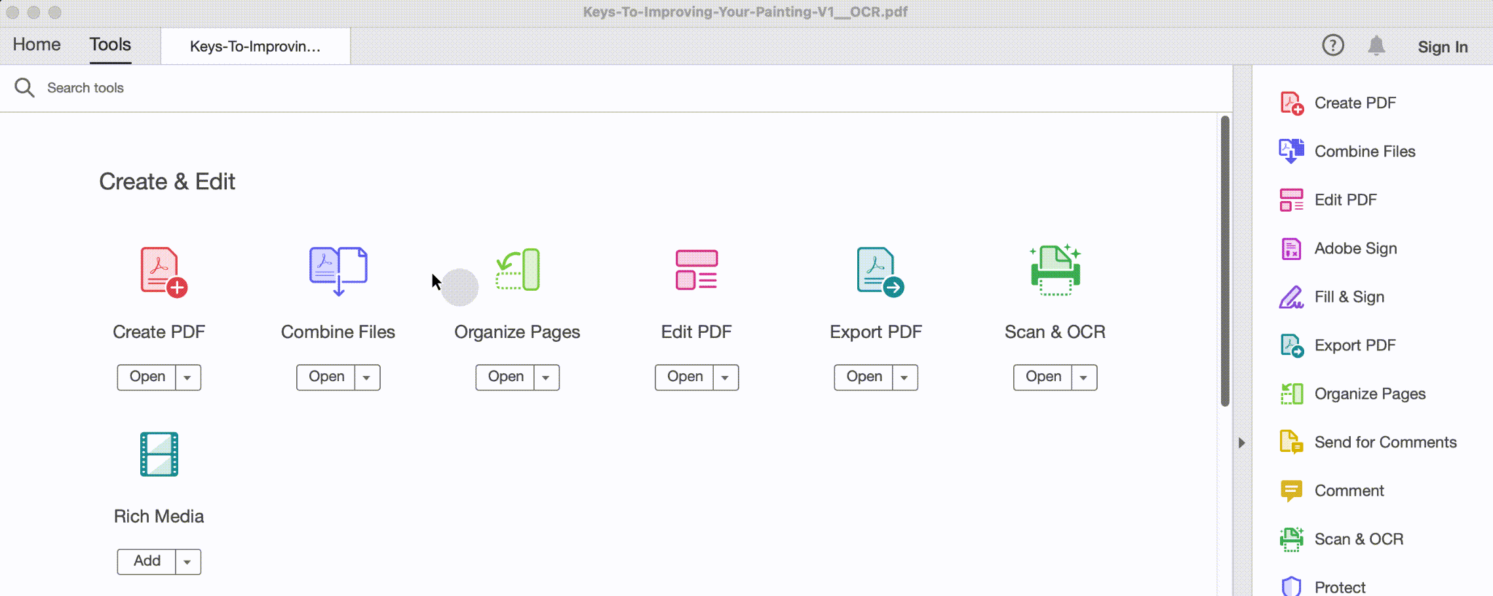Click the Sign In link
Screen dimensions: 1493x596
1443,47
